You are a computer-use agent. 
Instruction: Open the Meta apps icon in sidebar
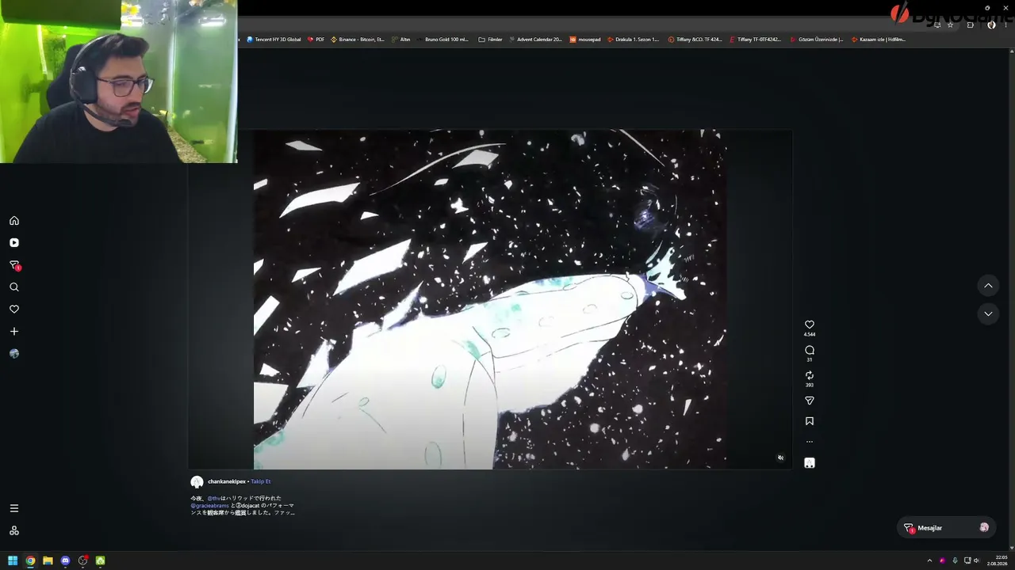coord(14,530)
